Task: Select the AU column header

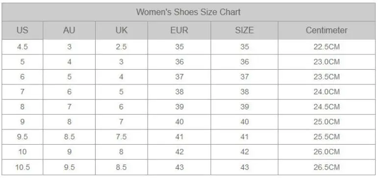Action: coord(69,30)
